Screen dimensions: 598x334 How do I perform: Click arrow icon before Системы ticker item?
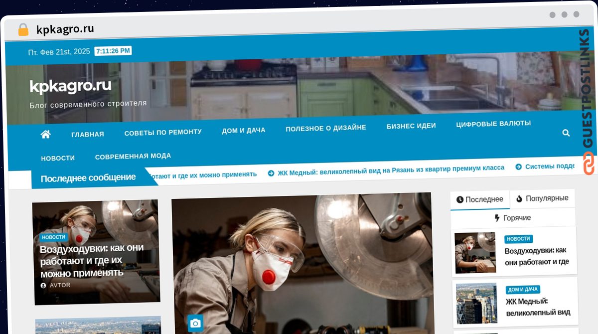(x=518, y=167)
